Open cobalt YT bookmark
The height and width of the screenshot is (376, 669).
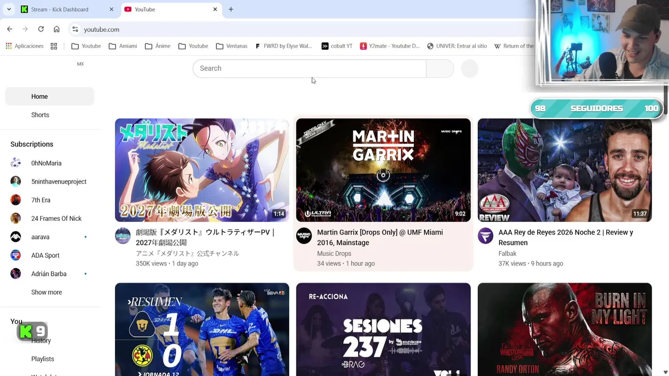point(337,46)
